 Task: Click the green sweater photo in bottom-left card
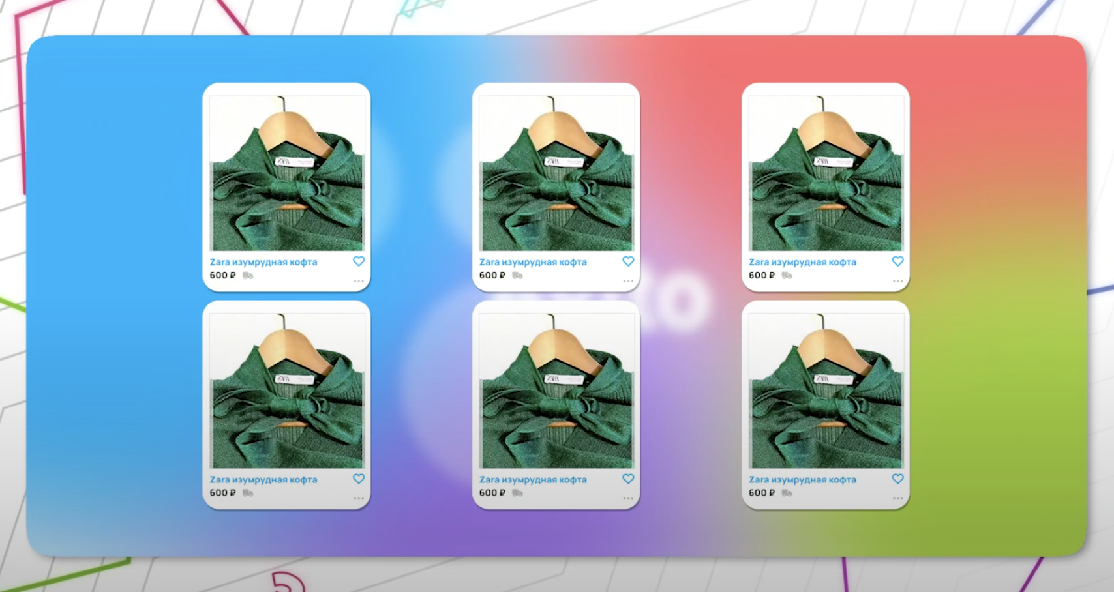[287, 391]
